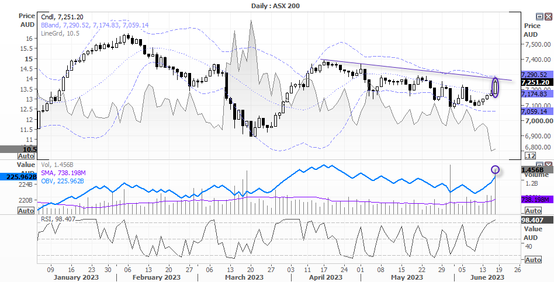The image size is (554, 282).
Task: Select the BBand legend entry
Action: coord(95,25)
